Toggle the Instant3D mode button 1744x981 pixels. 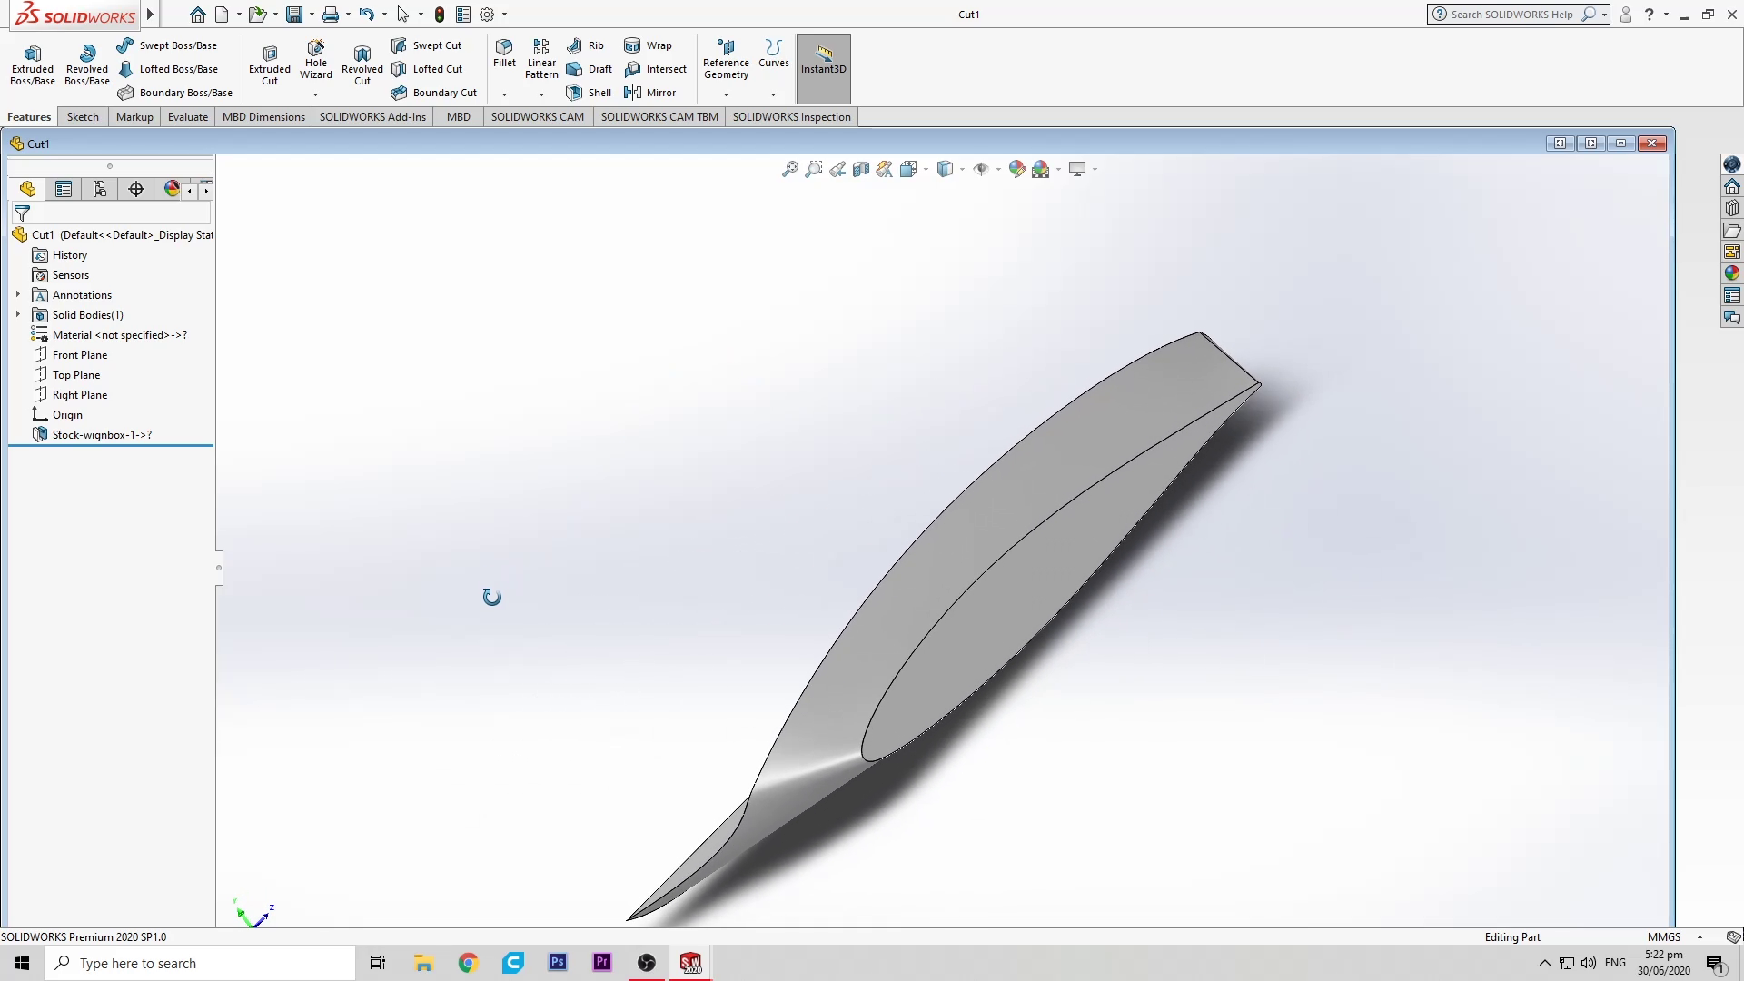(x=824, y=69)
